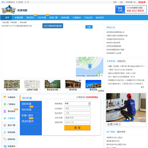Screen dimensions: 148x148
Task: Click the 登录 login link
Action: point(115,2)
